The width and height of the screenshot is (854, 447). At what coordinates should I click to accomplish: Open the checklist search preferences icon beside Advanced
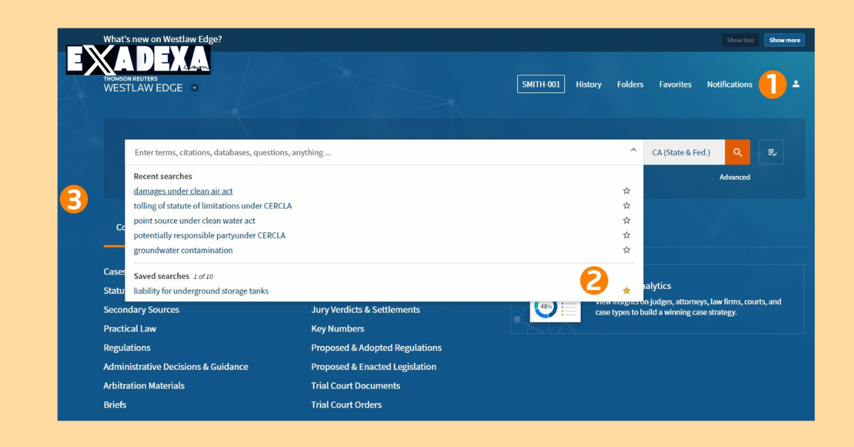(x=771, y=152)
